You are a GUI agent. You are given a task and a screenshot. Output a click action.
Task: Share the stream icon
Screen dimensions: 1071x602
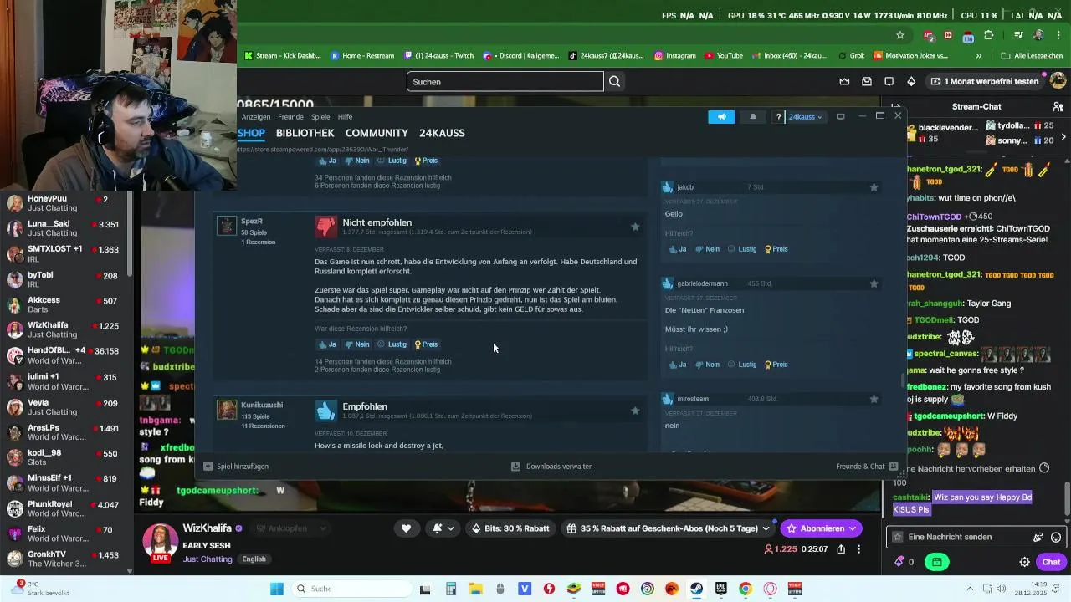click(841, 549)
